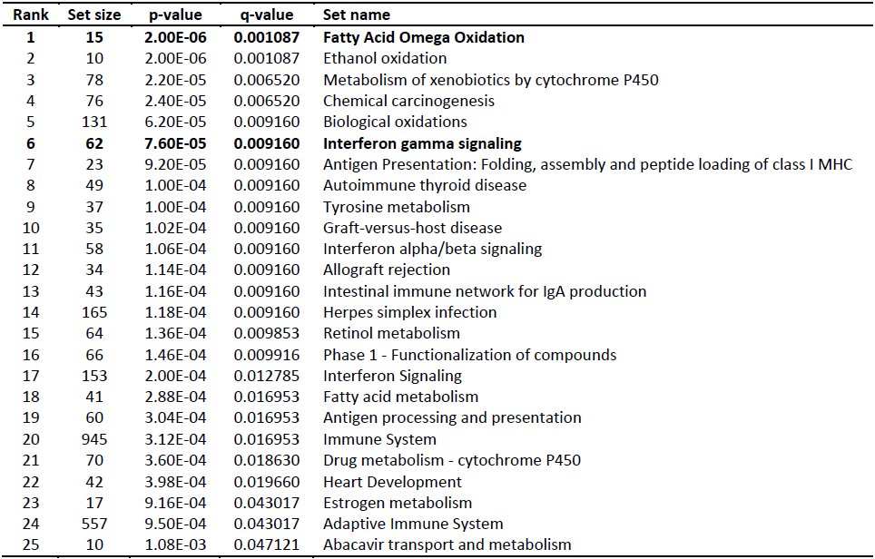The width and height of the screenshot is (875, 559).
Task: Select 'Biological oxidations' set name
Action: click(395, 122)
